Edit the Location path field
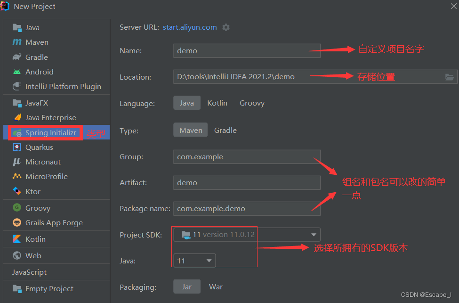This screenshot has height=303, width=459. click(315, 77)
